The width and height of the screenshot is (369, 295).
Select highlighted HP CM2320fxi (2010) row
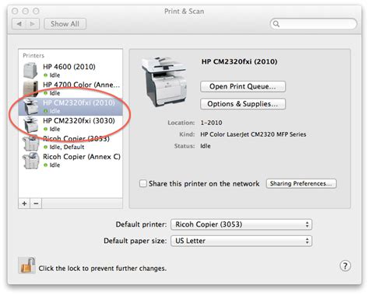[x=71, y=106]
